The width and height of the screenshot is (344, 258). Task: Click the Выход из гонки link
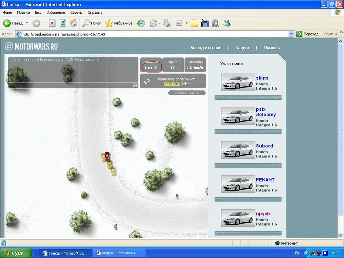[206, 48]
